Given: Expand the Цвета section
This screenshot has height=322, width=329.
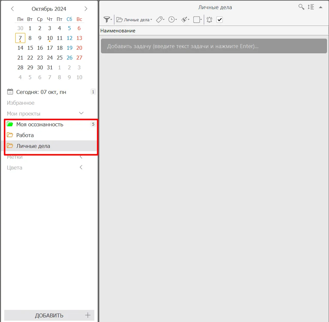Looking at the screenshot, I should pos(81,167).
